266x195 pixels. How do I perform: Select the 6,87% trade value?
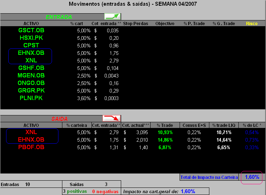click(165, 147)
